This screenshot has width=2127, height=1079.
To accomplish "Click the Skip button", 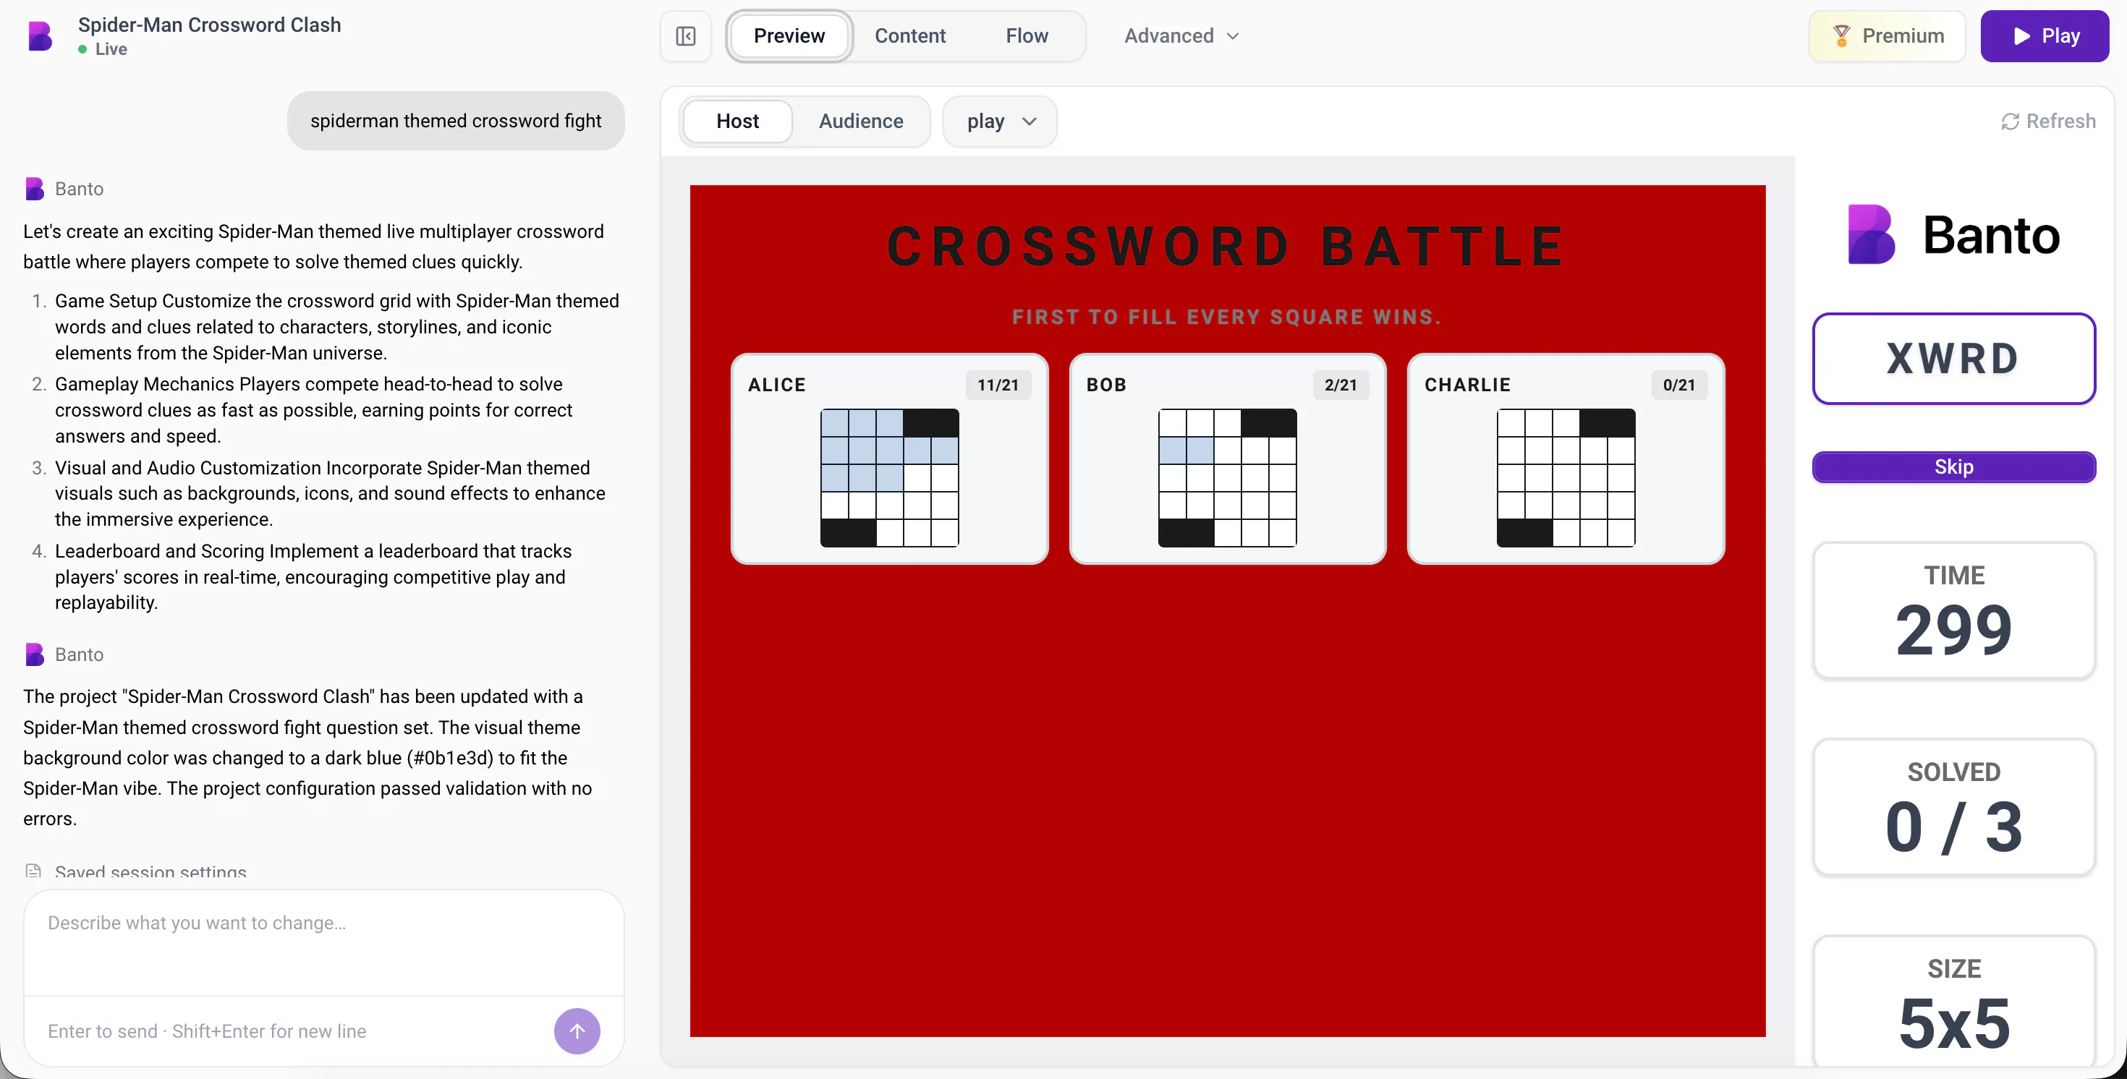I will pyautogui.click(x=1953, y=466).
